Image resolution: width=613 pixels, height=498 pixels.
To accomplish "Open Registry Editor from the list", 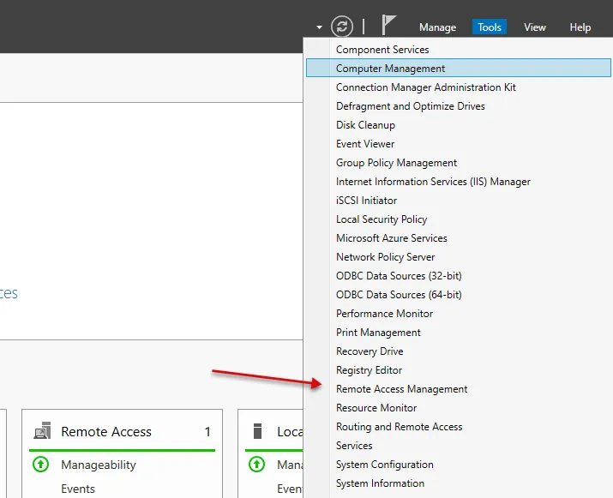I will [x=370, y=370].
